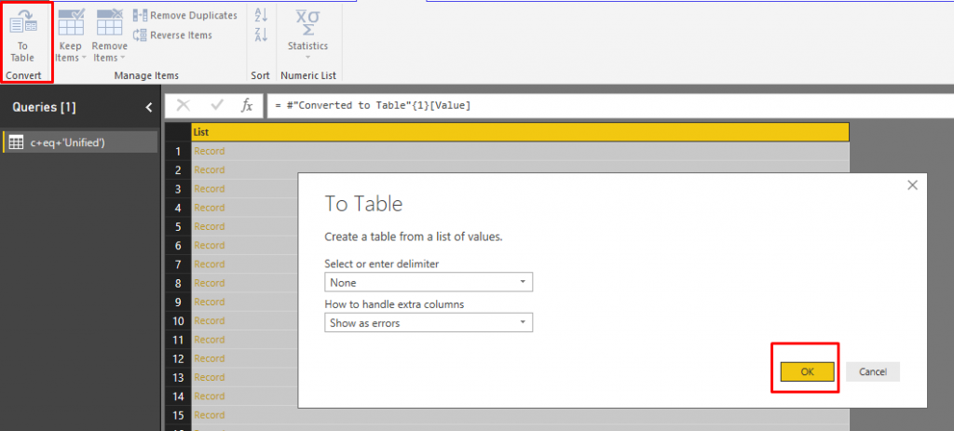This screenshot has height=431, width=954.
Task: Click OK in the To Table dialog
Action: click(807, 372)
